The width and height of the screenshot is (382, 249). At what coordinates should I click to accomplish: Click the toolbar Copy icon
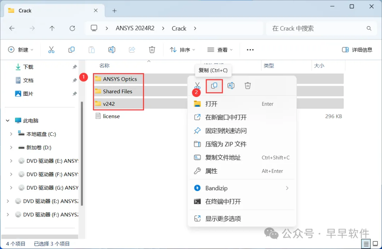coord(71,50)
